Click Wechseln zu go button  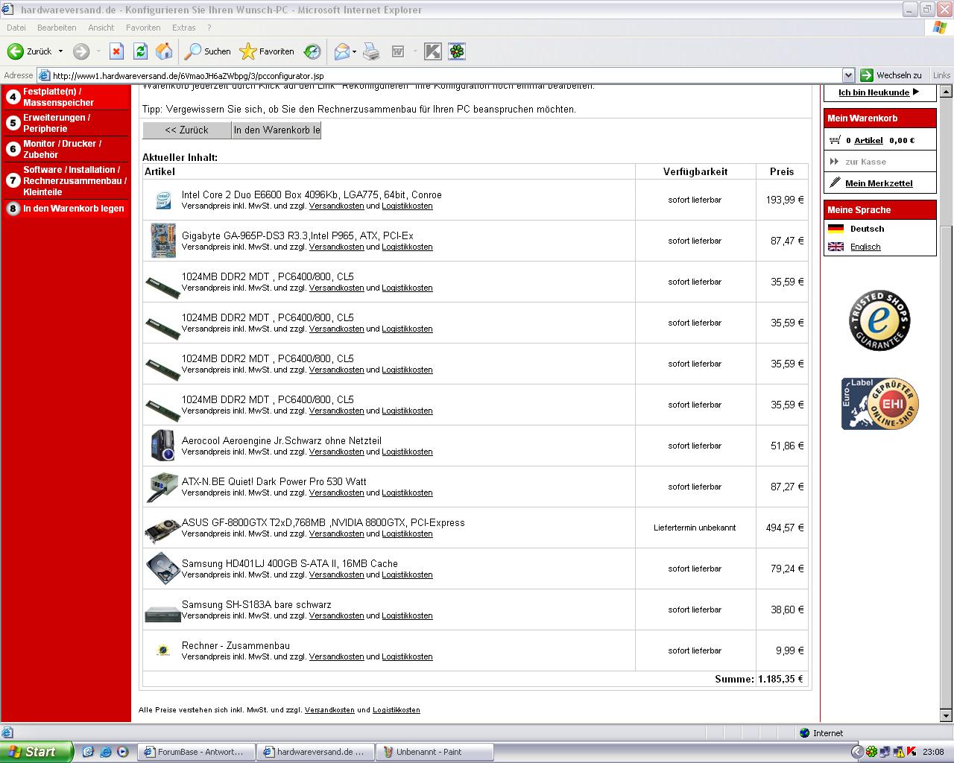pyautogui.click(x=891, y=75)
